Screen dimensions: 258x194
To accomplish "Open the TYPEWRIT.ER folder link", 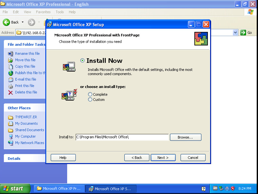I will (x=26, y=117).
